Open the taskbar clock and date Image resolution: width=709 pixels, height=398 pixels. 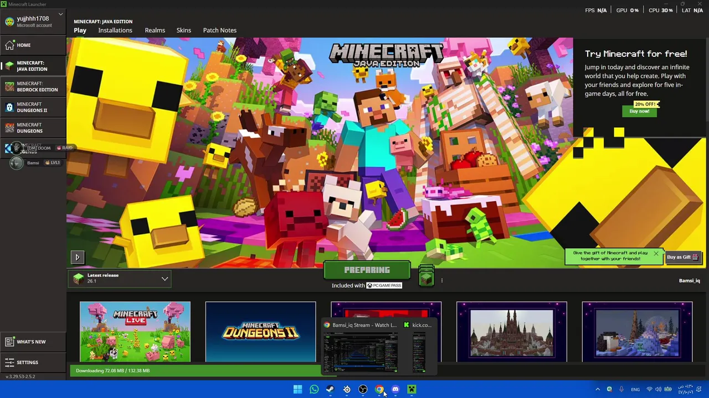pyautogui.click(x=685, y=390)
